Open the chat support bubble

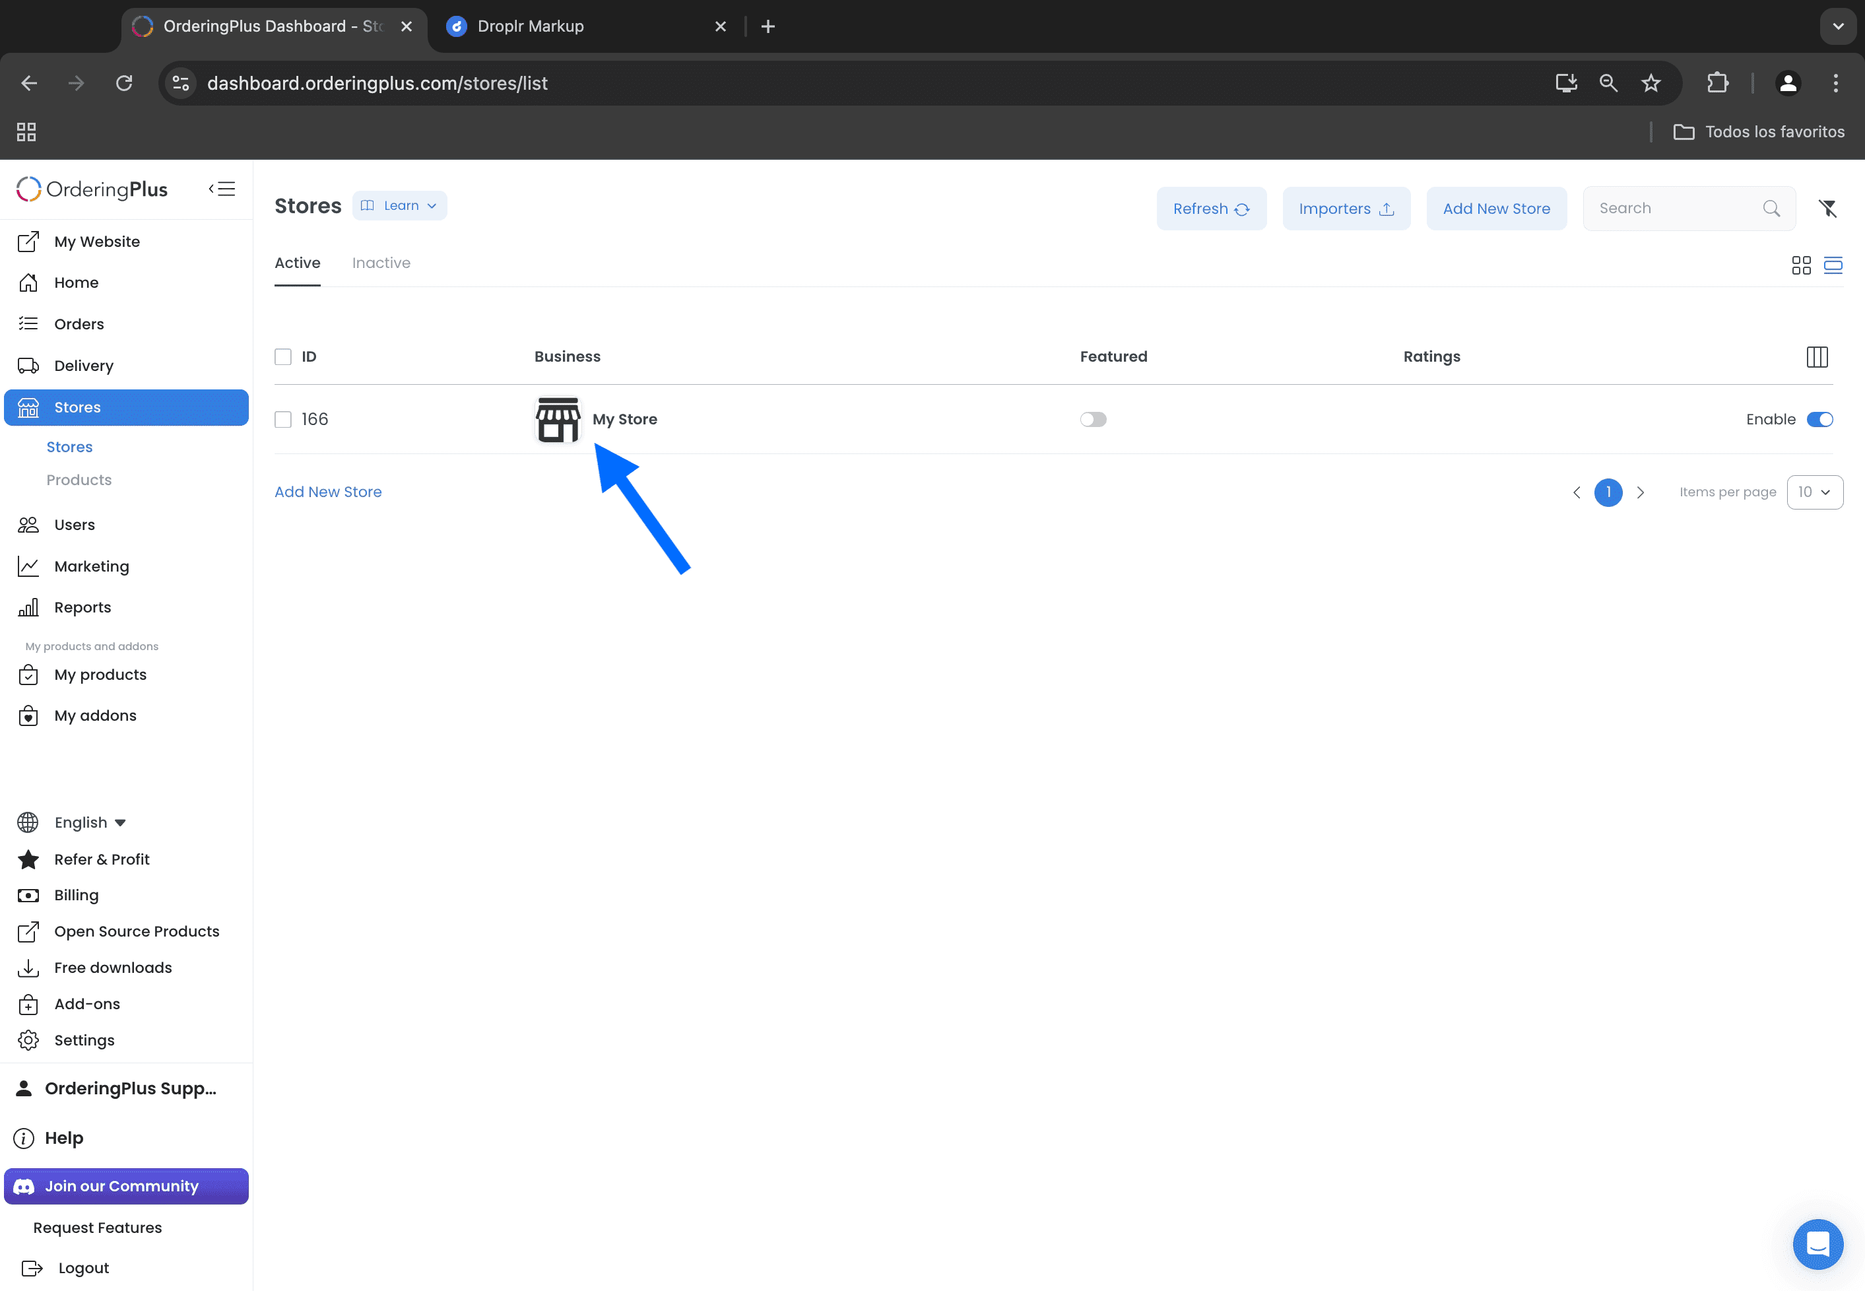coord(1817,1244)
